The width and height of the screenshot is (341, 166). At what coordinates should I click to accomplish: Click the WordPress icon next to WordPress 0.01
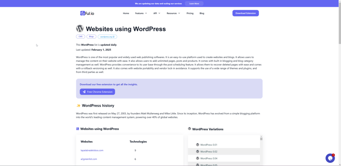pos(197,145)
